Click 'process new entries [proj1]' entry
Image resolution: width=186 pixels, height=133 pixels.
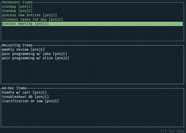(29, 15)
